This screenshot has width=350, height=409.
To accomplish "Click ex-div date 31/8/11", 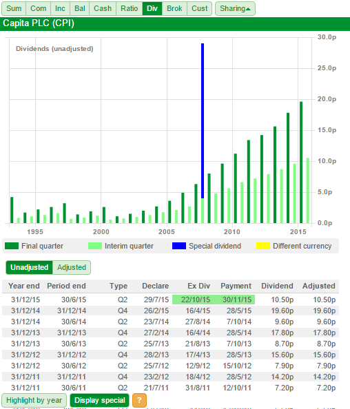I will click(x=198, y=388).
